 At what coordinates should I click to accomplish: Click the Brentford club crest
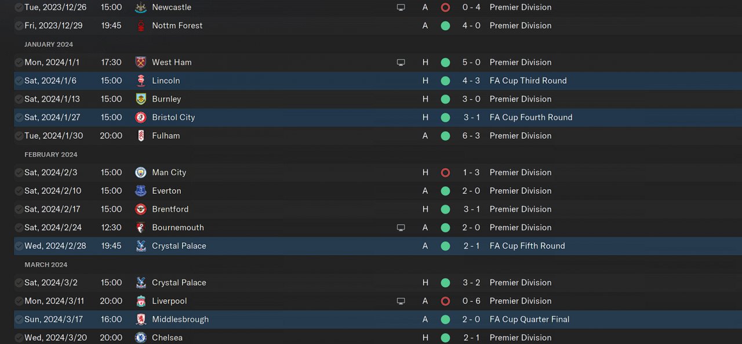[140, 209]
